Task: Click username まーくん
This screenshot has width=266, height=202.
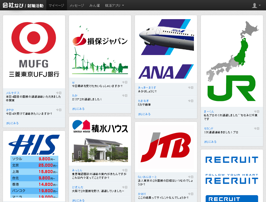Action: click(209, 111)
